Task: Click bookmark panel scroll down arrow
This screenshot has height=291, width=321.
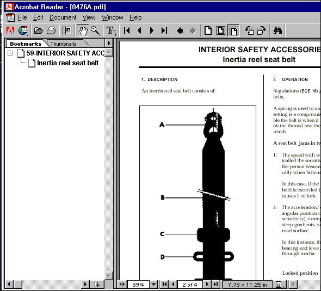Action: coord(109,276)
